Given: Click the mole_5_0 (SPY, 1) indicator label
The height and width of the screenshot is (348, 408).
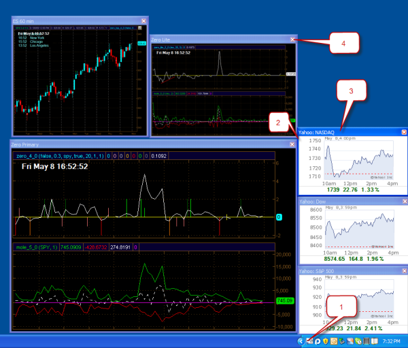Looking at the screenshot, I should click(x=36, y=248).
